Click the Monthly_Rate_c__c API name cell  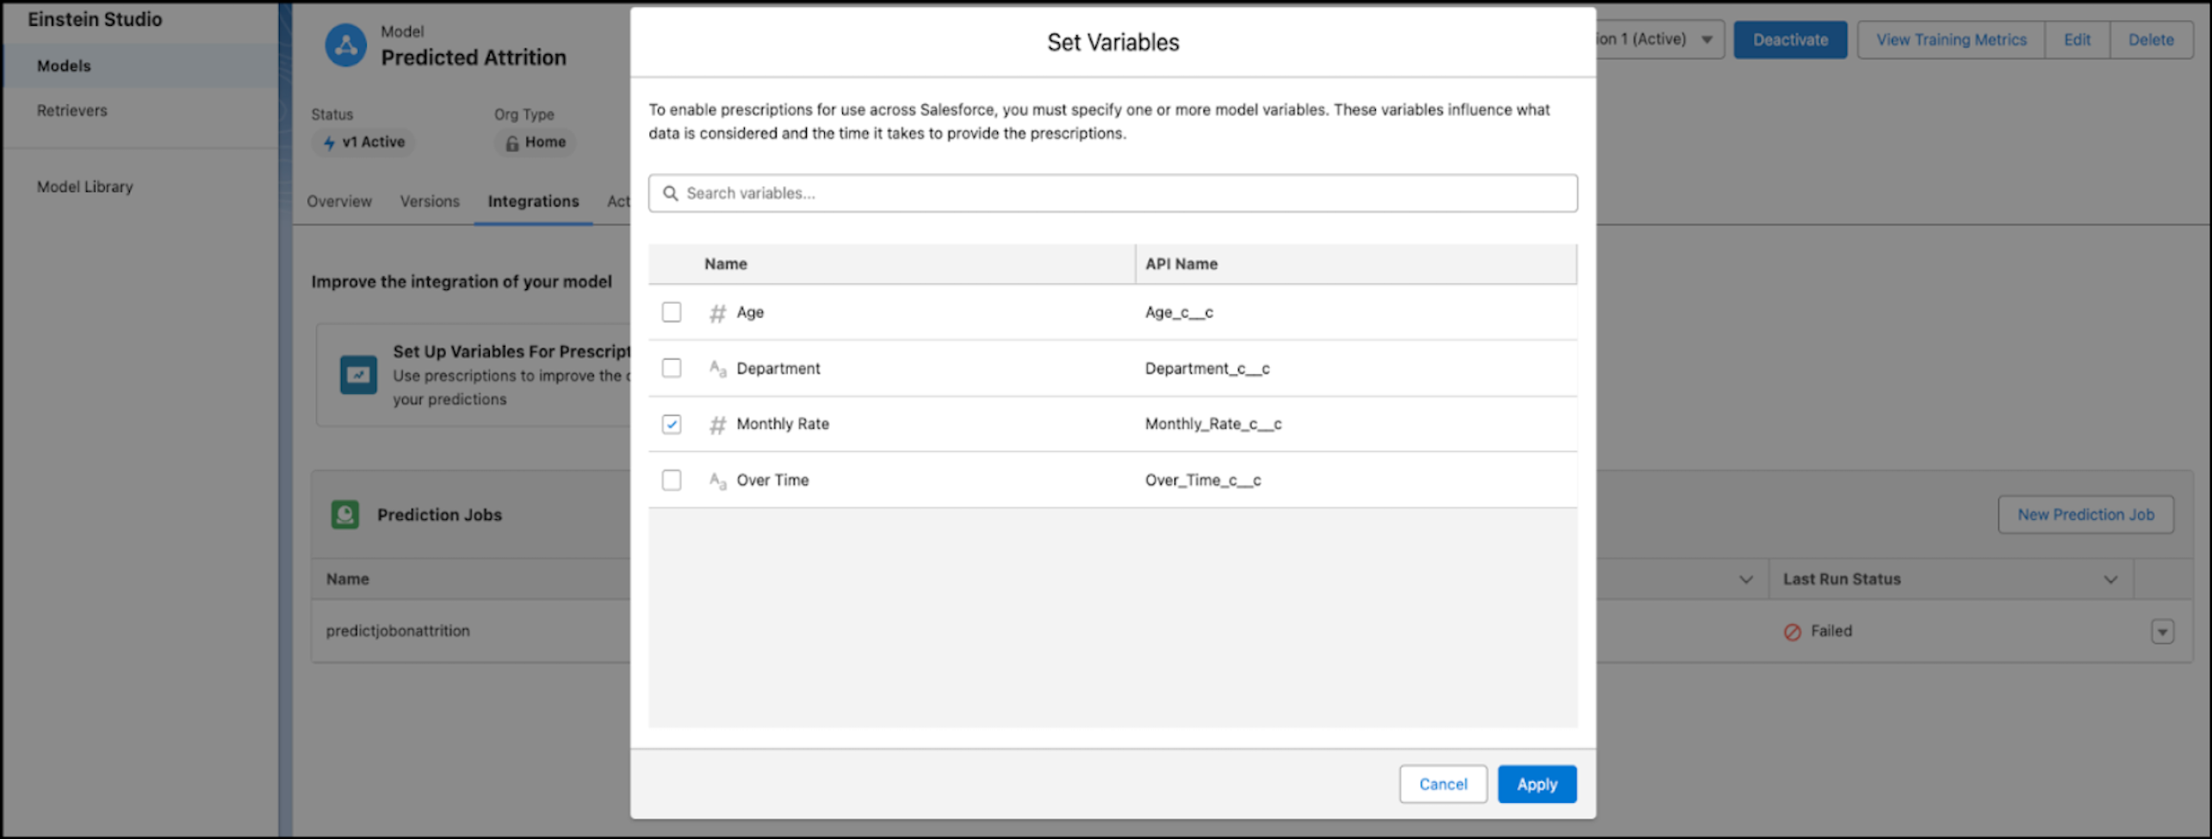click(x=1213, y=424)
